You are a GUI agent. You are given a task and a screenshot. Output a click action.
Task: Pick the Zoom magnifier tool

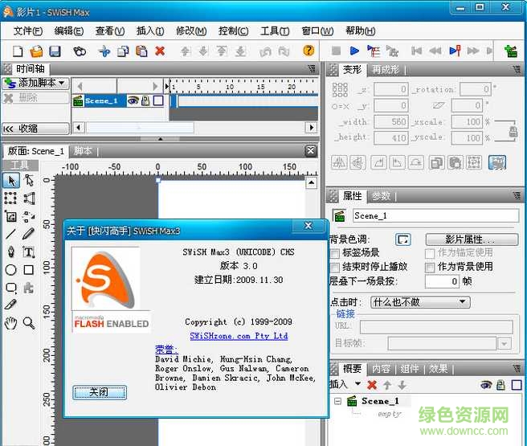[29, 322]
